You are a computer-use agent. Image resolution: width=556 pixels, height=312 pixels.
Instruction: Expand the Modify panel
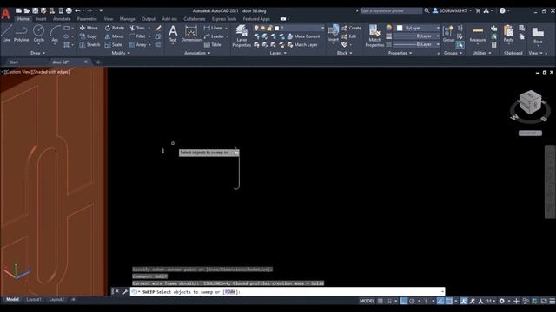point(121,53)
